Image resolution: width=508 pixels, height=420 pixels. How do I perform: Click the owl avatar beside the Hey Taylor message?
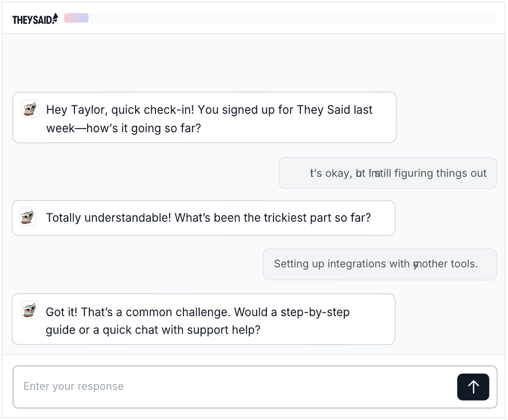coord(30,109)
